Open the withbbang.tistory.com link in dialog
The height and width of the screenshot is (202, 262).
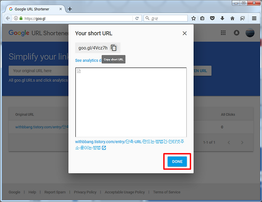(130, 144)
